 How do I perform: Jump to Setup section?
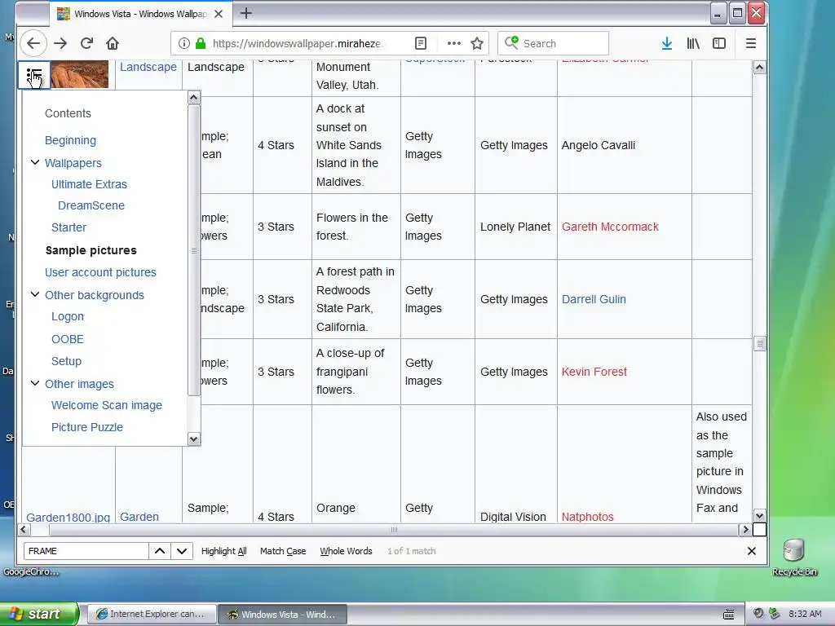click(x=66, y=361)
